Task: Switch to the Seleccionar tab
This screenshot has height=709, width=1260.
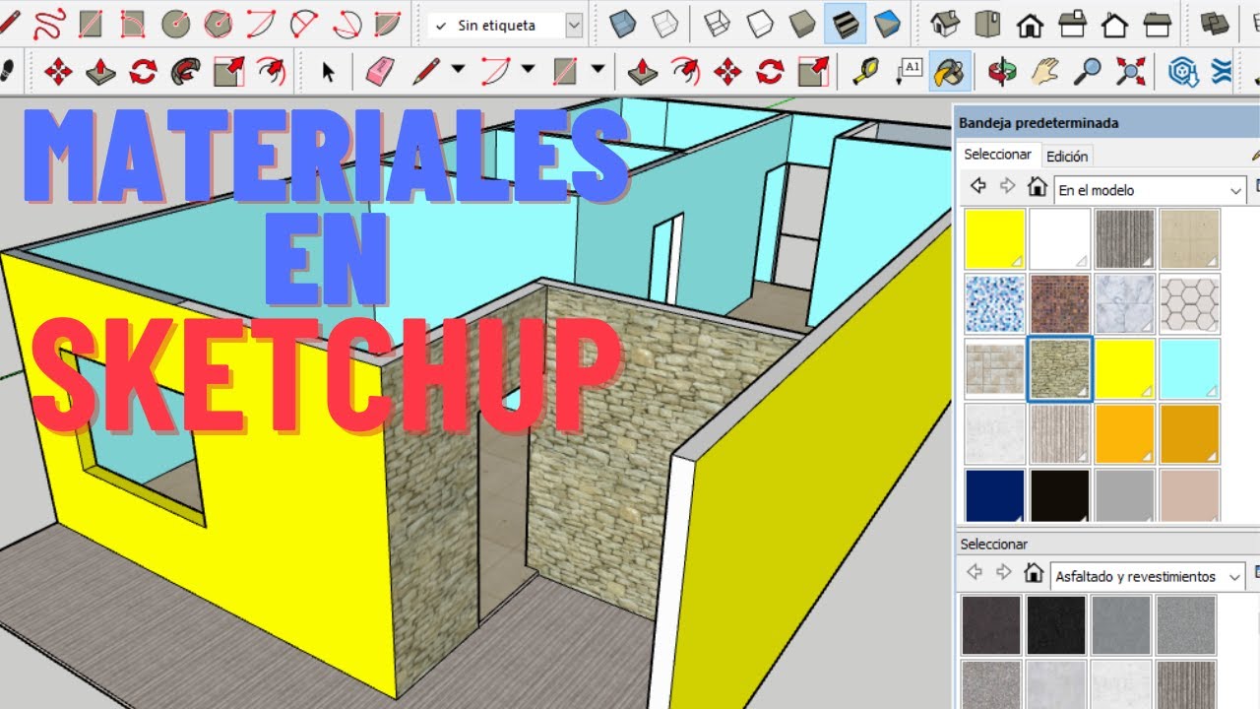Action: tap(997, 155)
